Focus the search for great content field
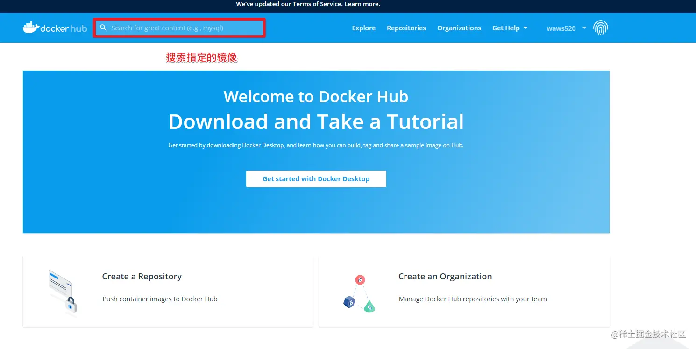The width and height of the screenshot is (696, 349). click(x=180, y=28)
